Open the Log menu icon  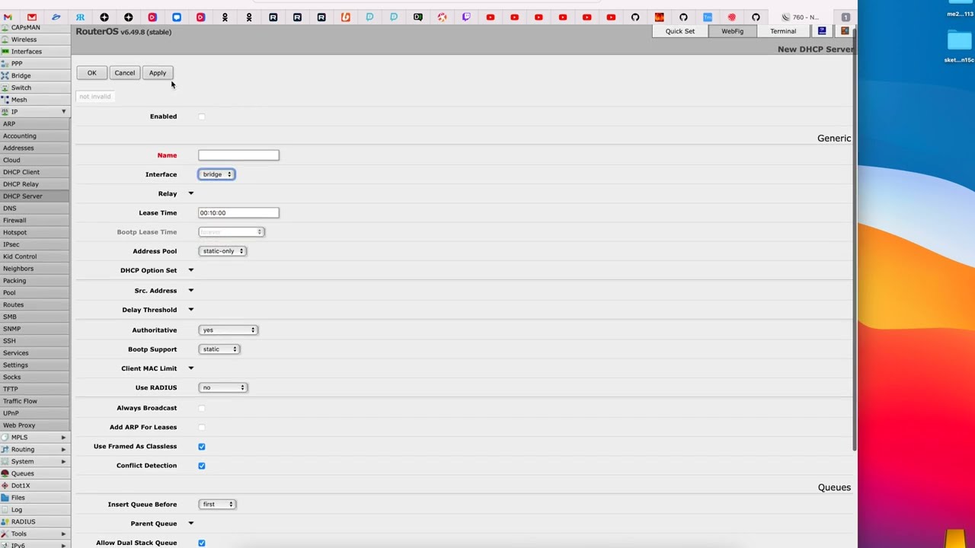(5, 510)
